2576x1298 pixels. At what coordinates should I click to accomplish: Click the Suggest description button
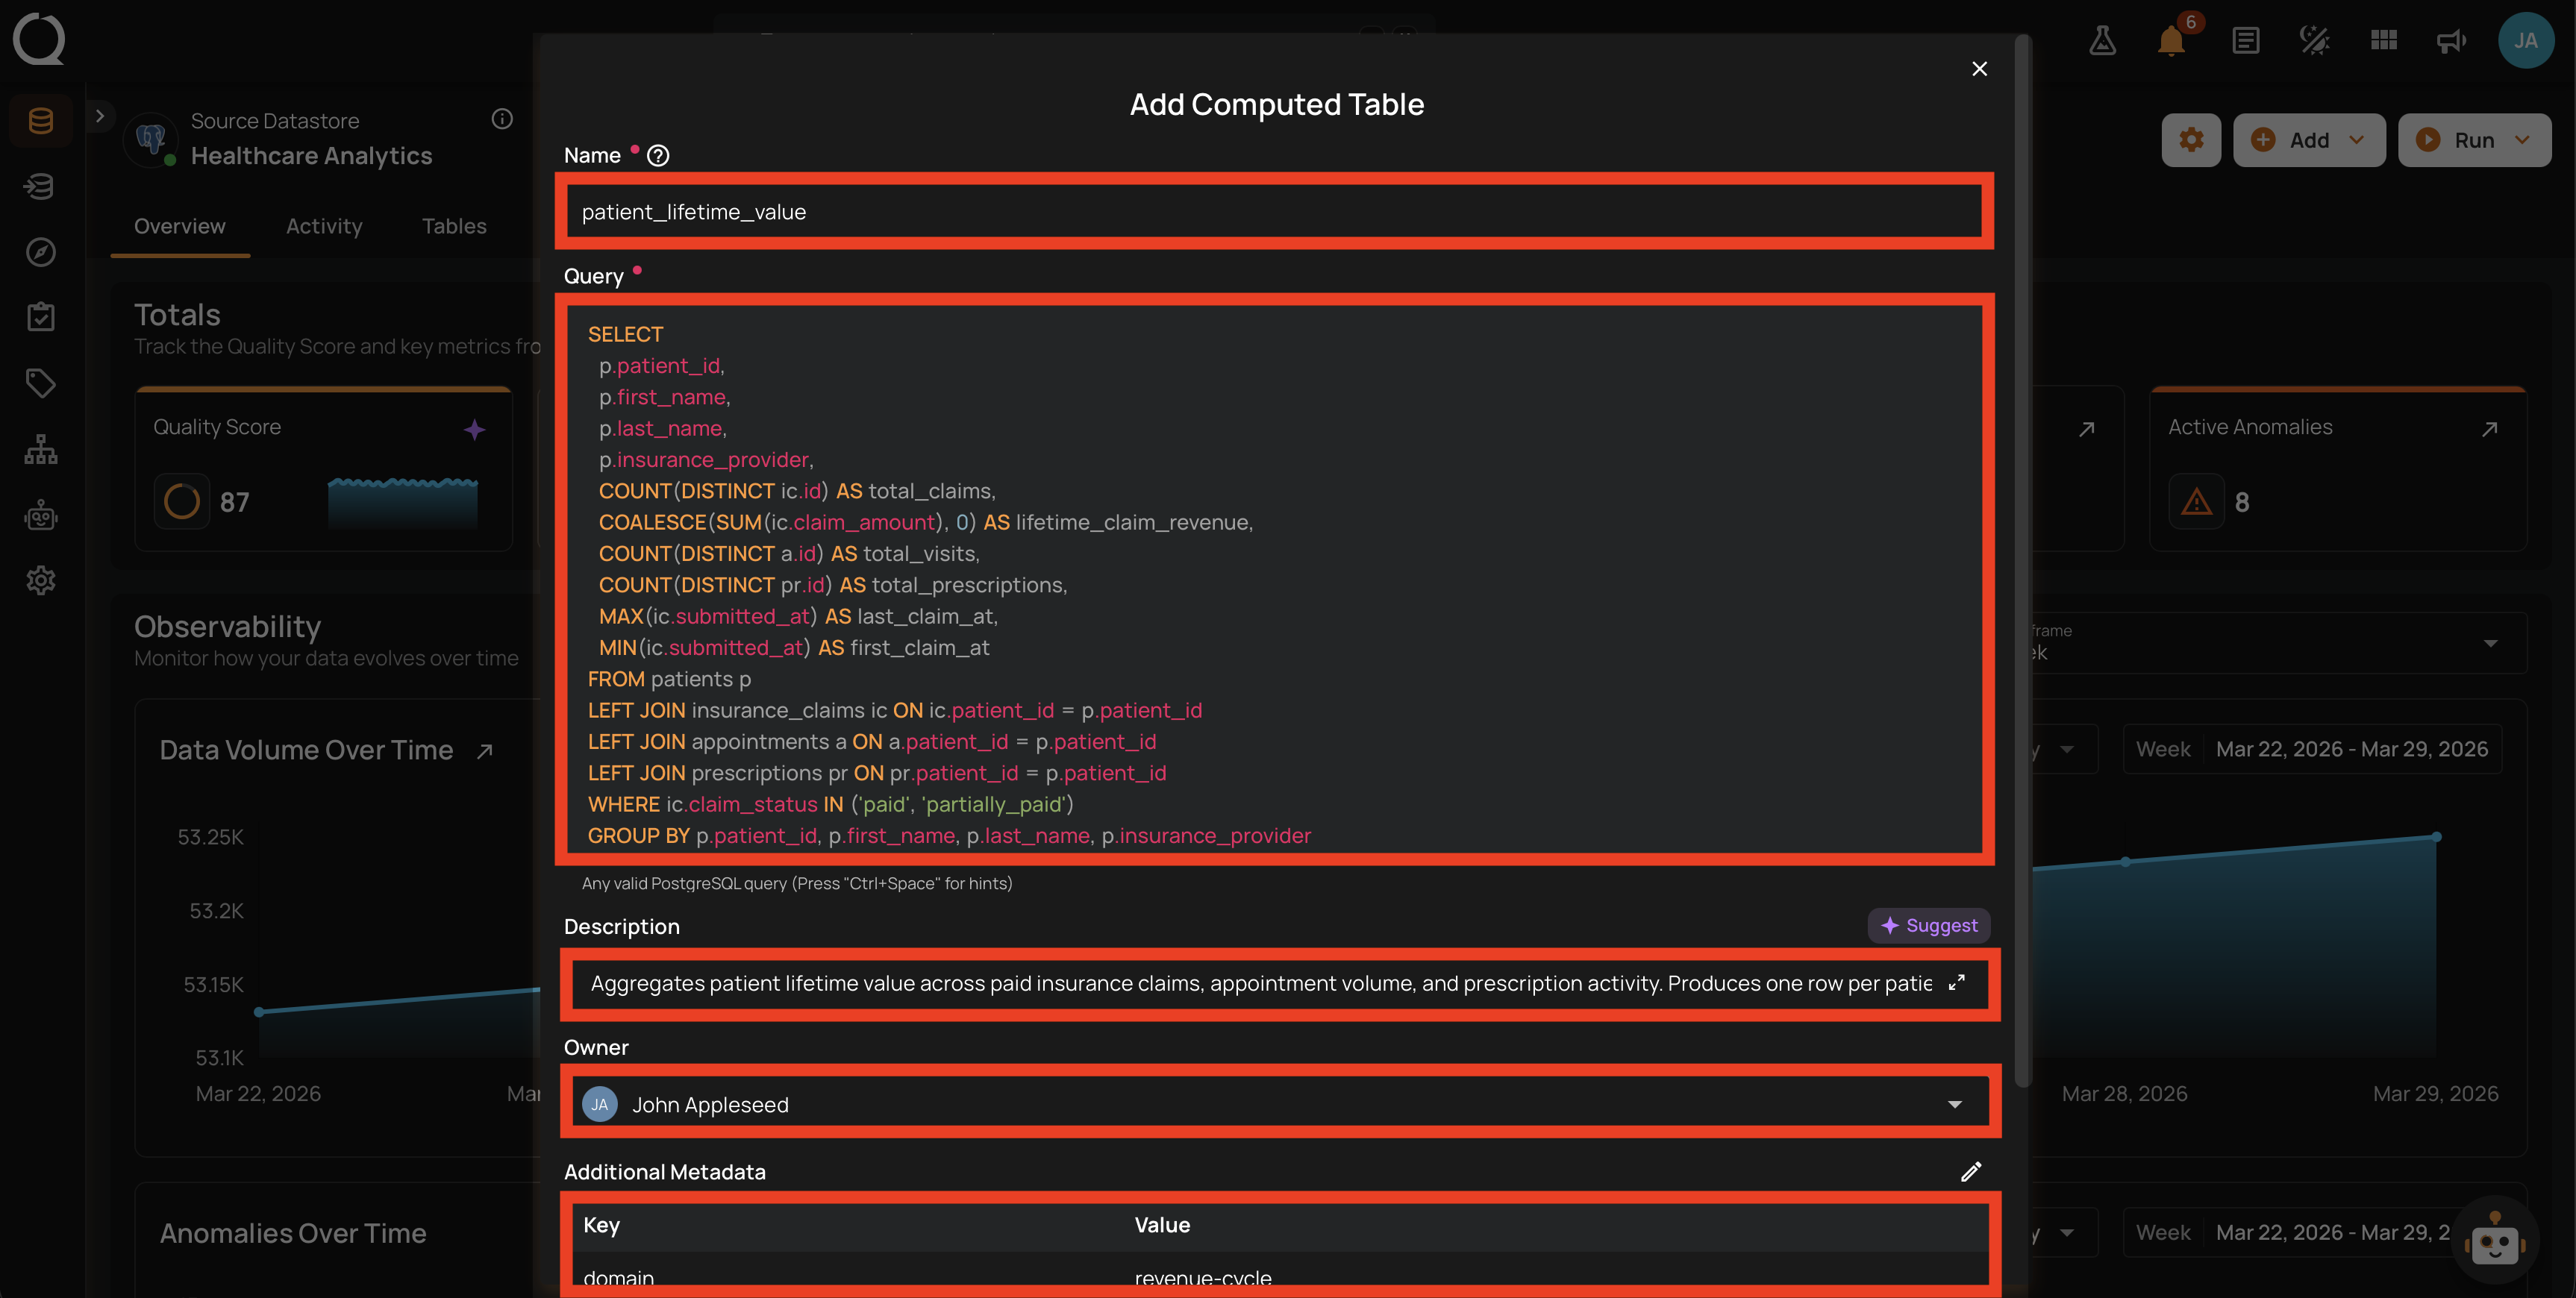[1928, 925]
